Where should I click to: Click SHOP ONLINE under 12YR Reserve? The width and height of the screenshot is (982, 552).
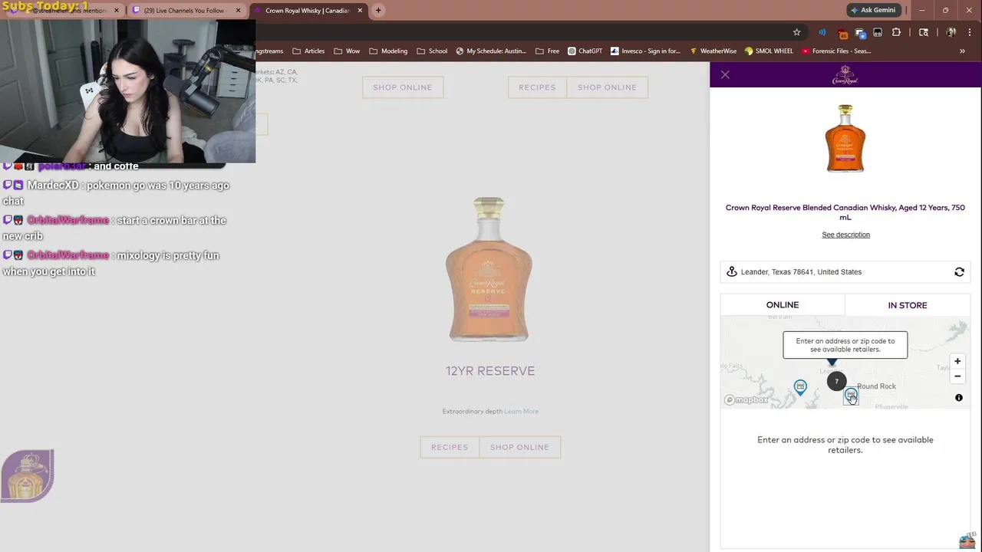point(519,447)
